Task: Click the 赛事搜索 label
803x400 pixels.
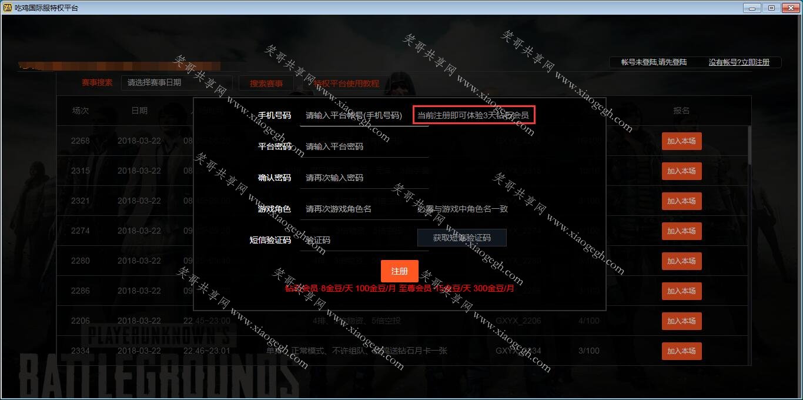Action: coord(97,83)
